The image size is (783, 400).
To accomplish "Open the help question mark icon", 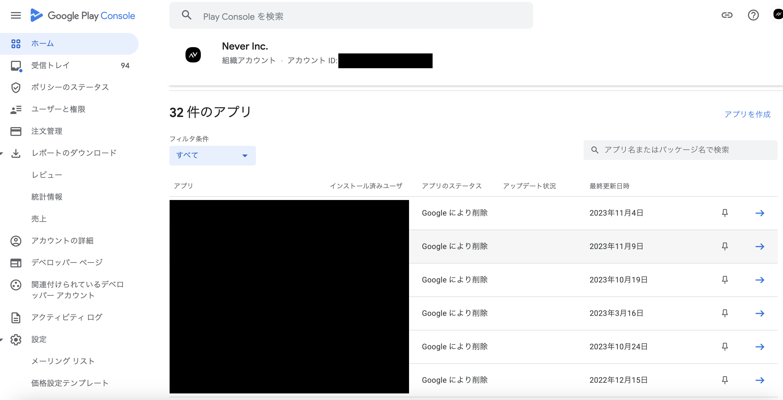I will (x=753, y=15).
